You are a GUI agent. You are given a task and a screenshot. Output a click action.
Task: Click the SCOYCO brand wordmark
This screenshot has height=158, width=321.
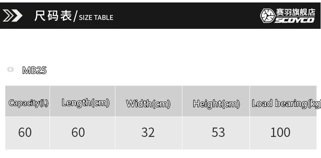(x=295, y=20)
